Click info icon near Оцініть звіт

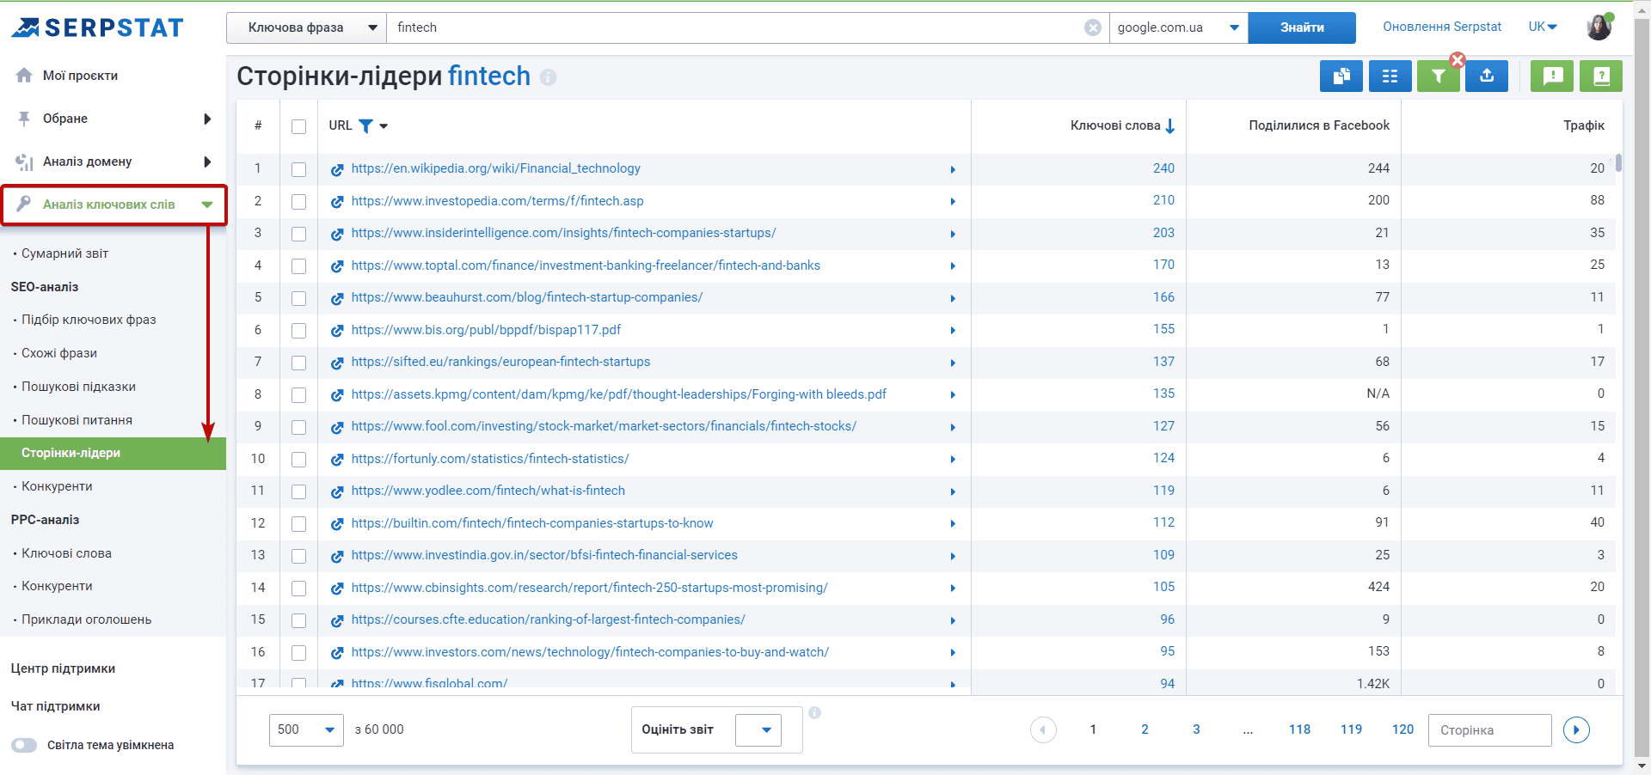814,712
